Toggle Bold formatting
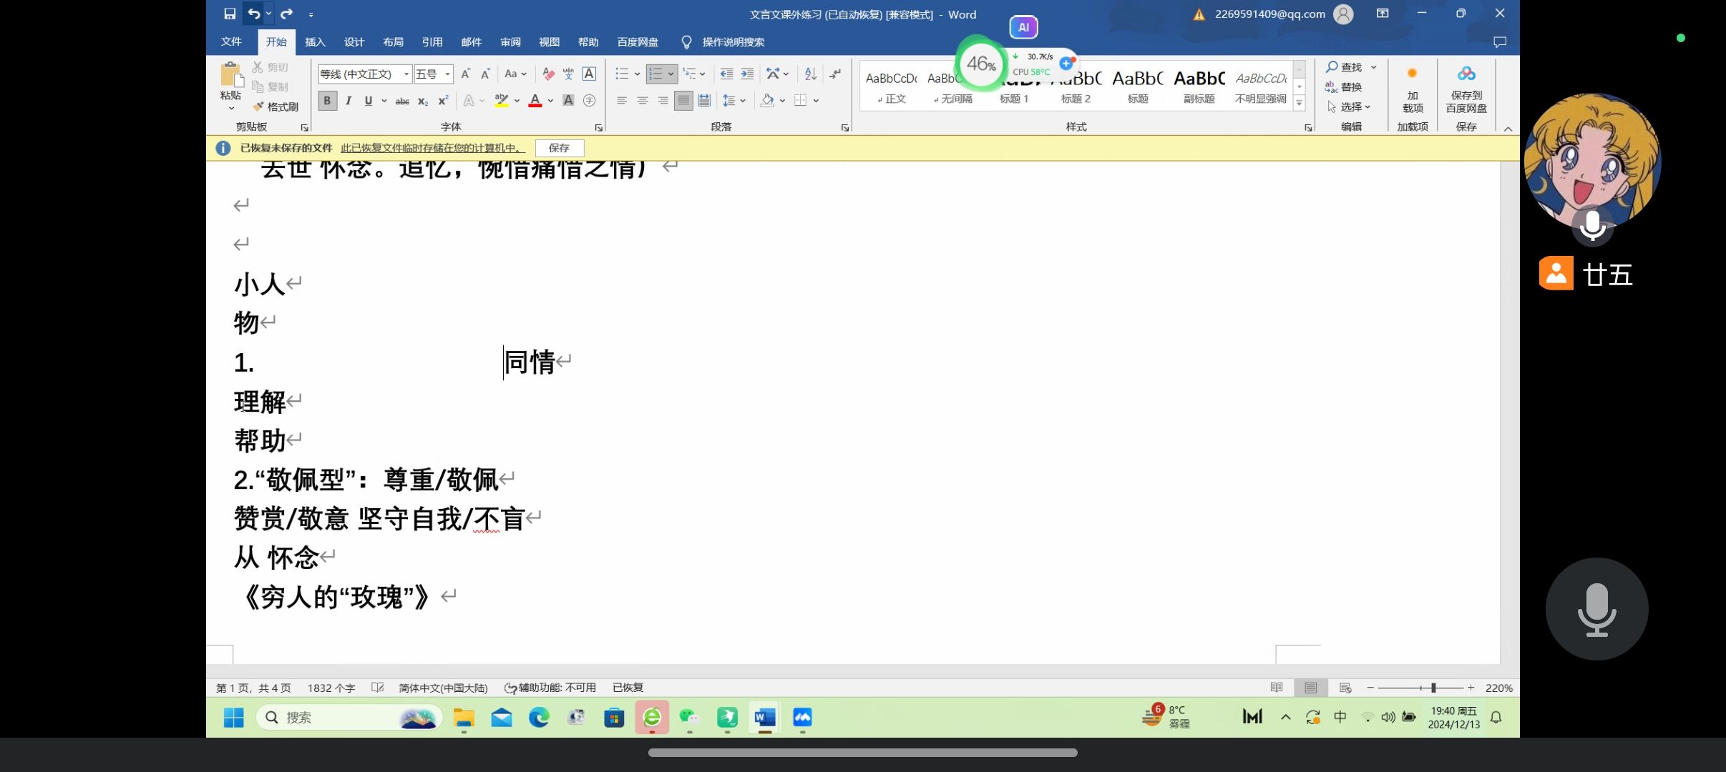Screen dimensions: 1726x772 point(327,101)
